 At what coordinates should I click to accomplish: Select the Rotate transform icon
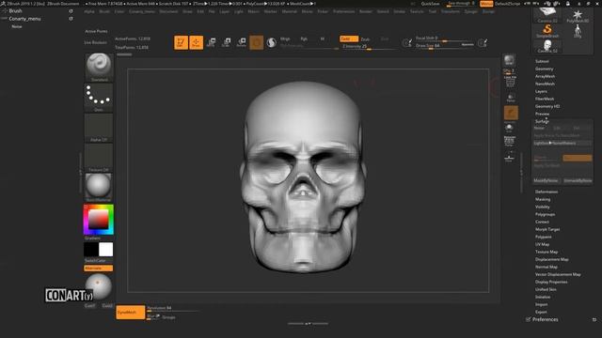(241, 42)
